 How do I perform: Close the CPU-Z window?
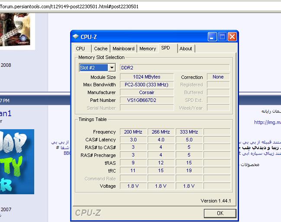tap(232, 37)
